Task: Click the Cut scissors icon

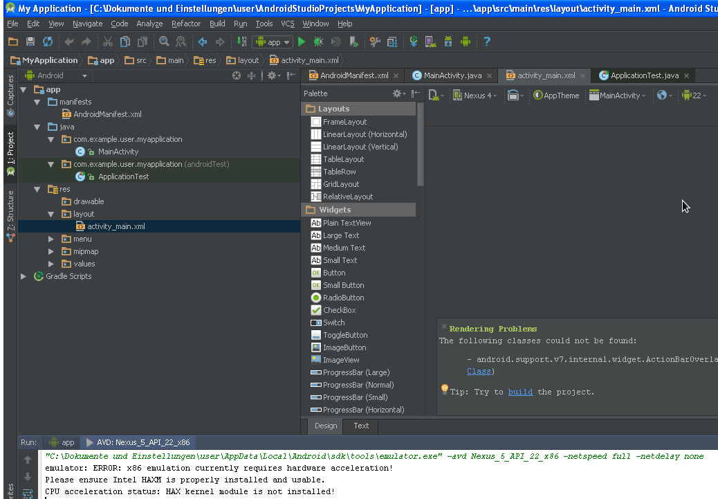Action: (x=108, y=42)
